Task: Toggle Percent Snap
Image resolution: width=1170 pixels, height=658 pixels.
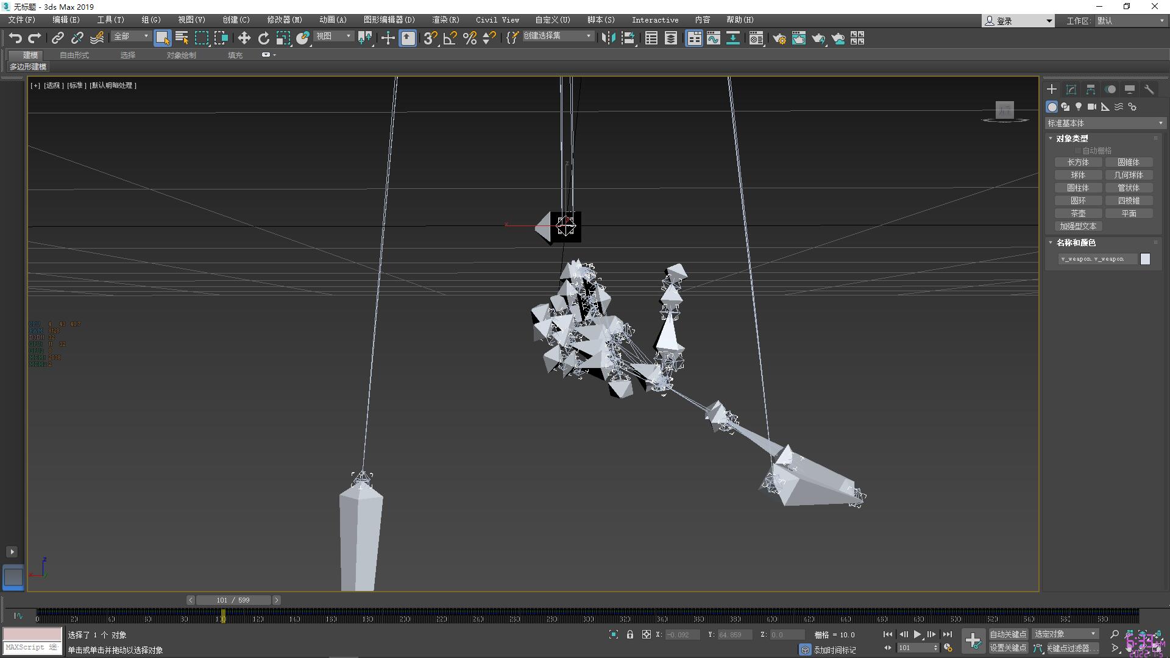Action: 470,38
